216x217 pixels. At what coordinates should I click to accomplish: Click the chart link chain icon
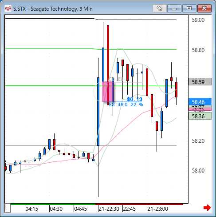(x=159, y=8)
